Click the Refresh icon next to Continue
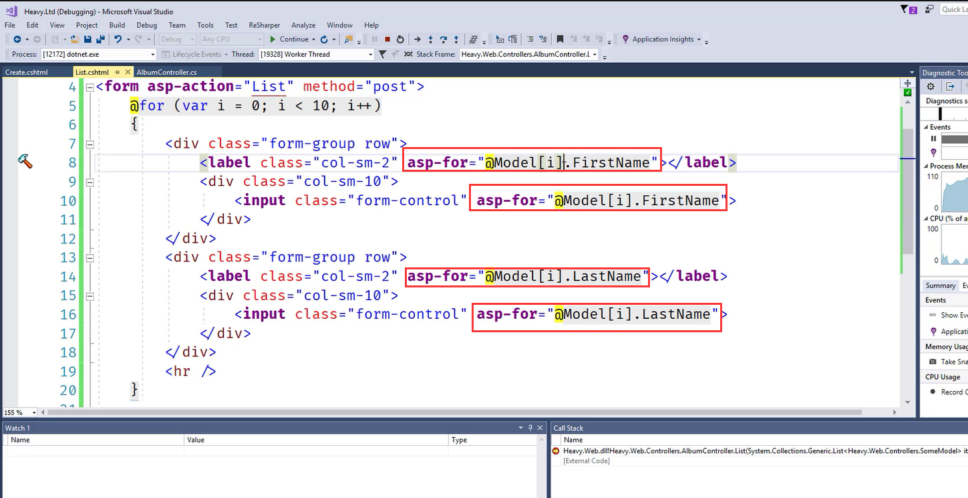This screenshot has width=968, height=498. [323, 39]
